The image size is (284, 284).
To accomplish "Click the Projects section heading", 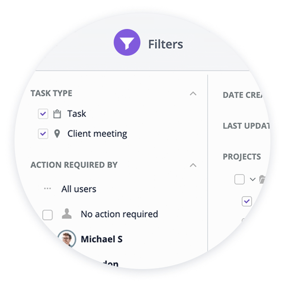I will click(x=242, y=157).
